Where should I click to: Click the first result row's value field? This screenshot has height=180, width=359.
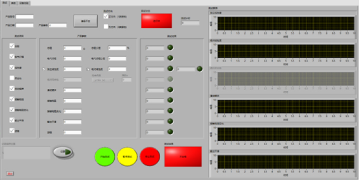pyautogui.click(x=155, y=48)
